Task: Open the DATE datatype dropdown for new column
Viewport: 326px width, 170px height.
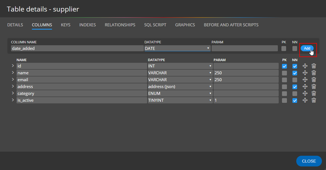Action: pos(177,48)
